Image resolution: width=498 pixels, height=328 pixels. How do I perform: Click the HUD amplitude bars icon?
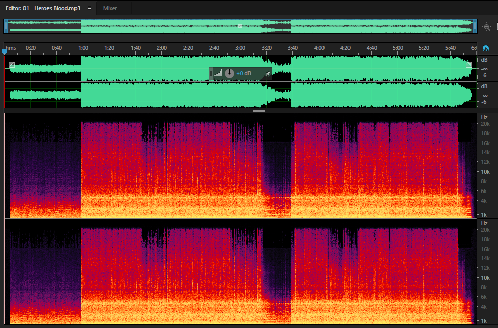coord(218,74)
